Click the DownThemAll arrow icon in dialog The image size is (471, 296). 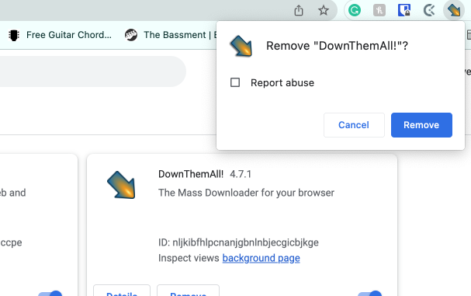click(x=241, y=46)
